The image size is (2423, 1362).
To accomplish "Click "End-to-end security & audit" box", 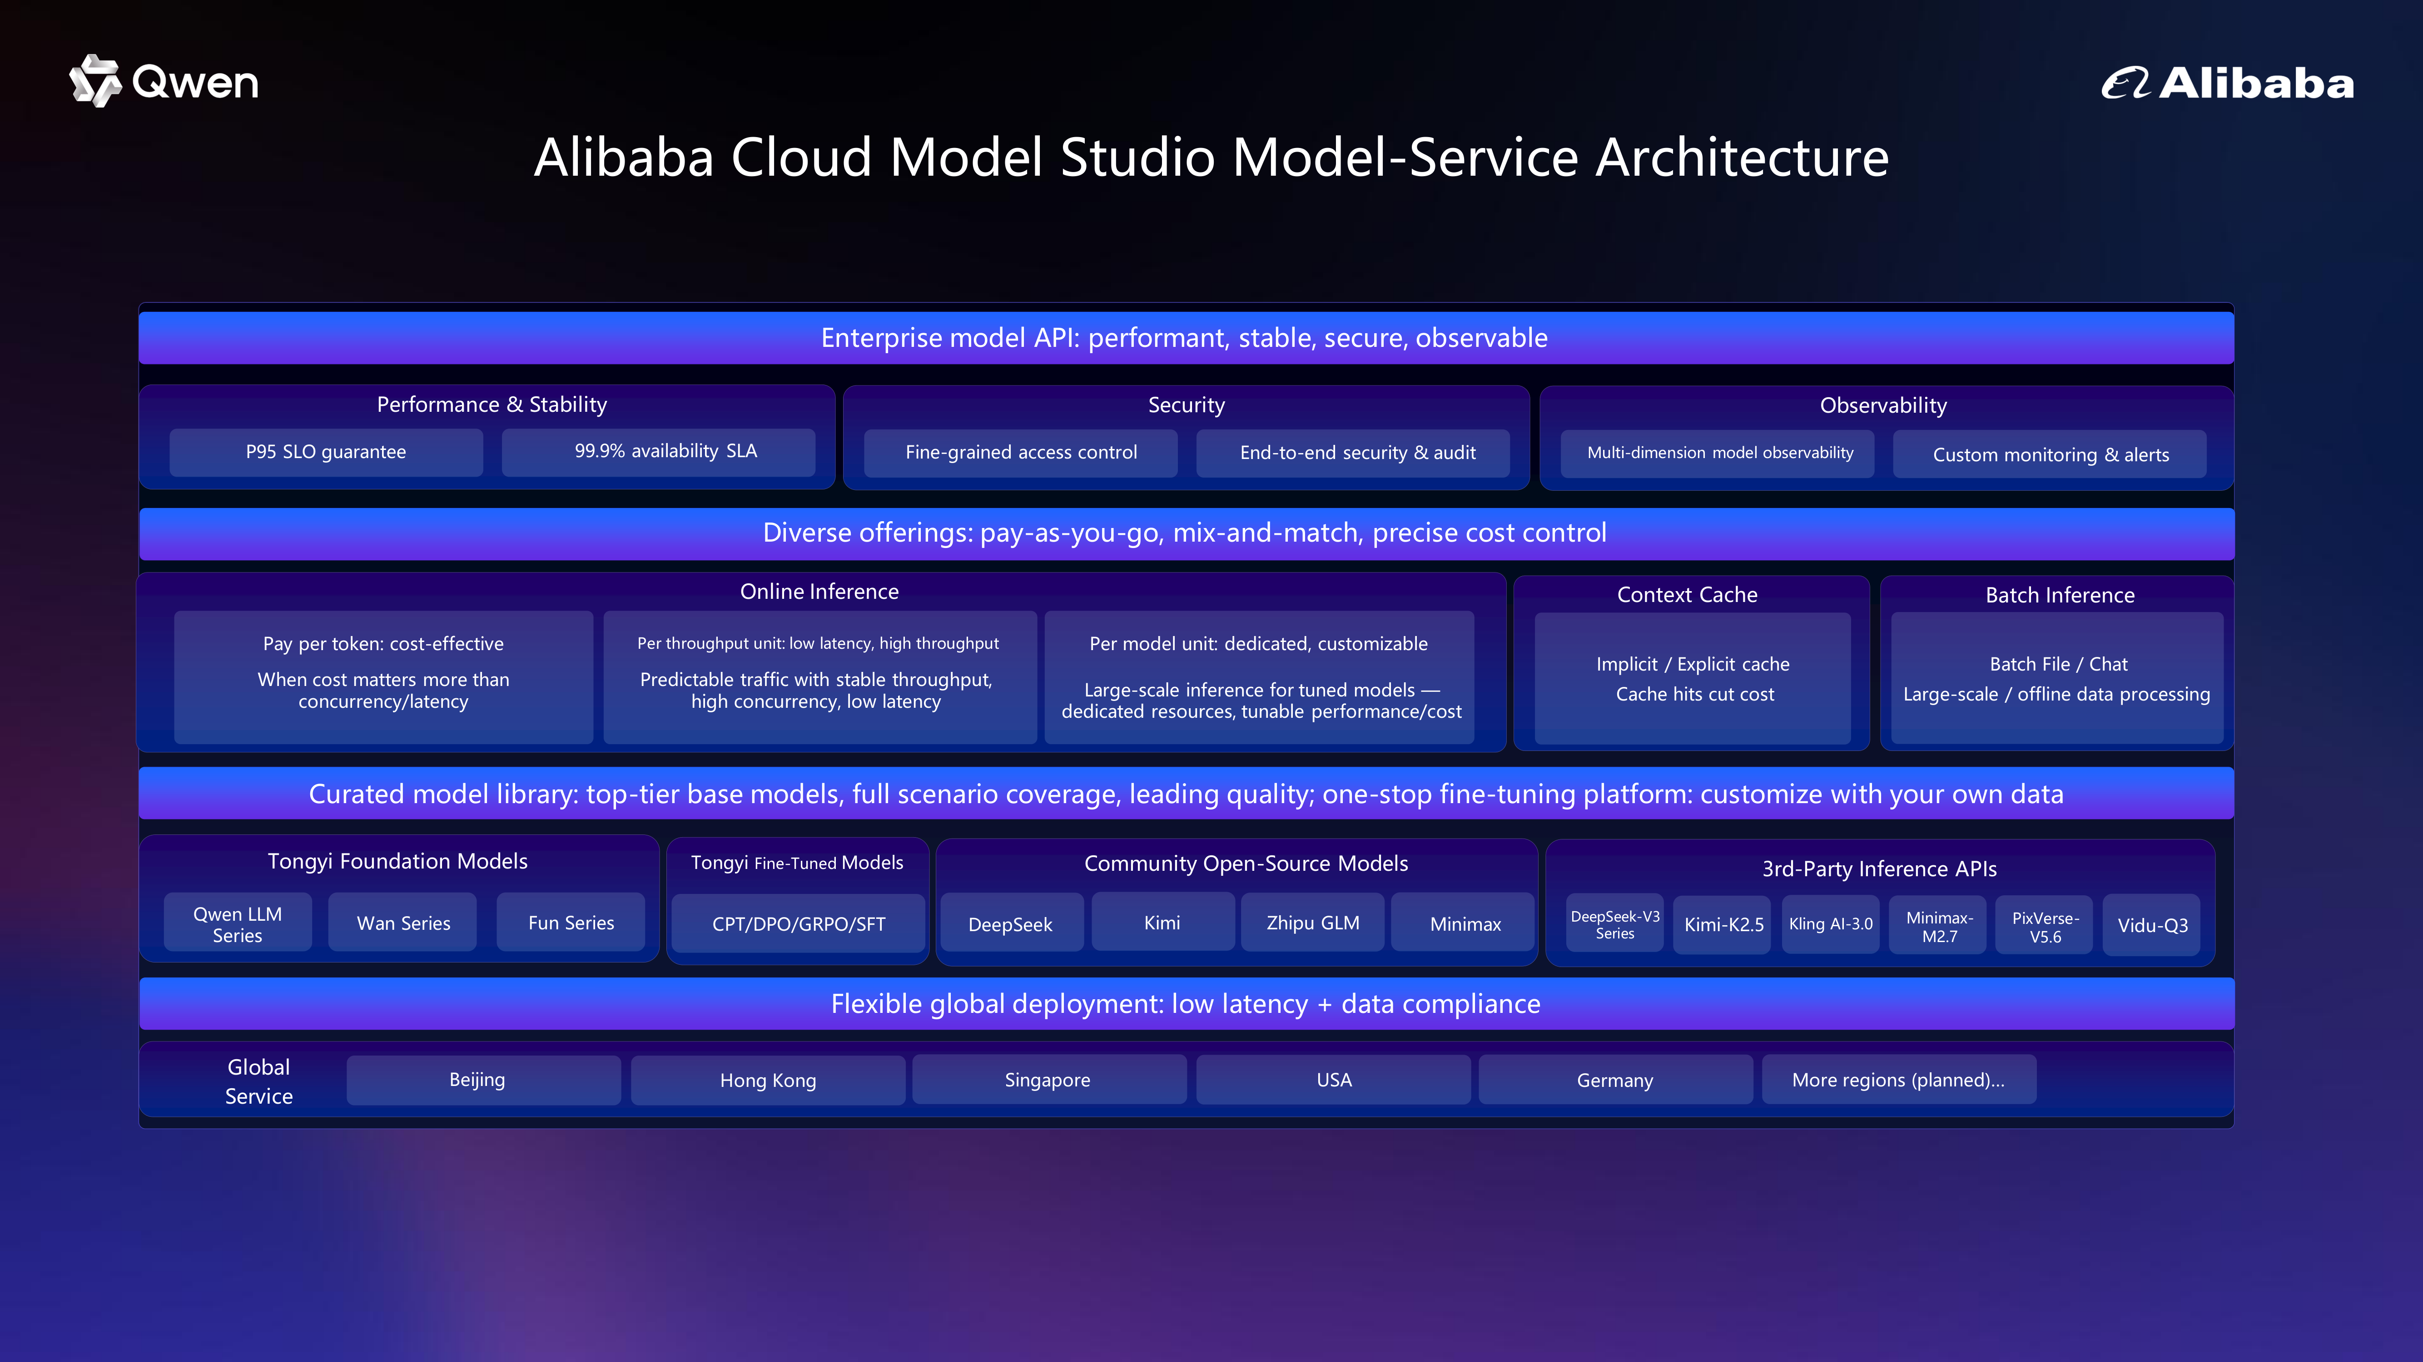I will [x=1353, y=453].
